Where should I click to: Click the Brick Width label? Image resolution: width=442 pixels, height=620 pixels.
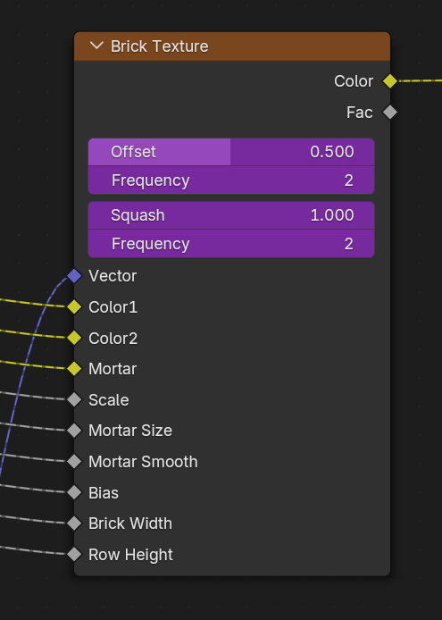pyautogui.click(x=130, y=524)
